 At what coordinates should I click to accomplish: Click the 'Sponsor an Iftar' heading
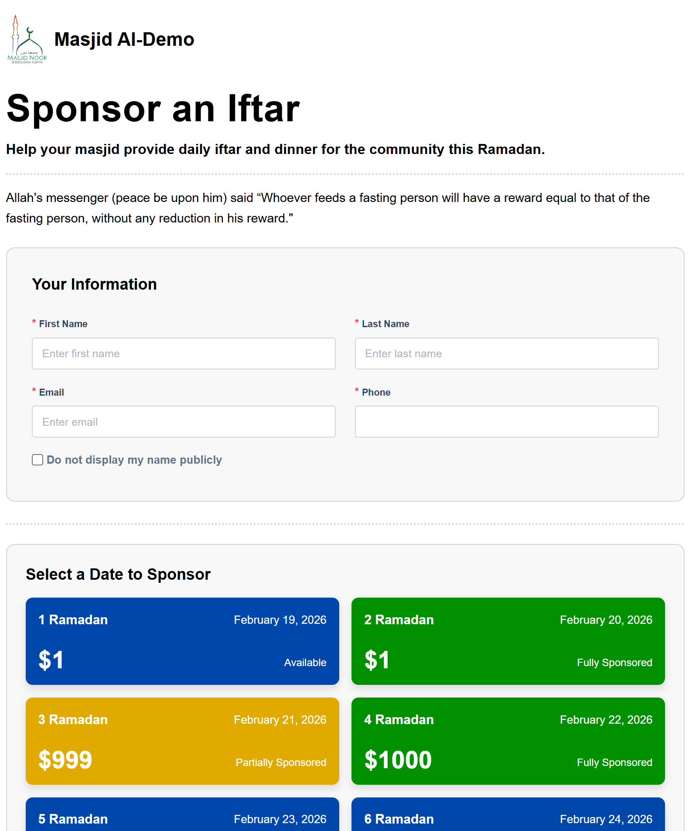coord(153,109)
